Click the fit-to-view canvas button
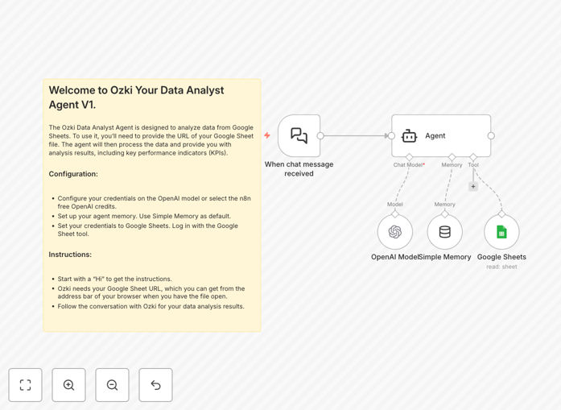 [26, 385]
